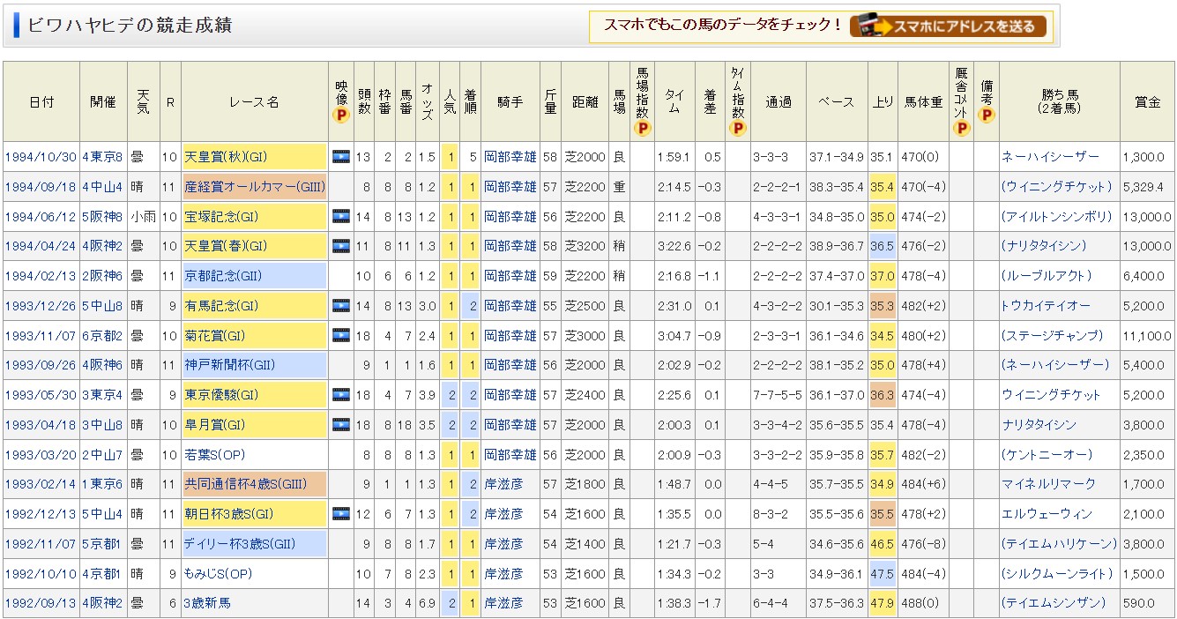Click prize value 13,000.0 in 宝塚記念 row

tap(1147, 217)
